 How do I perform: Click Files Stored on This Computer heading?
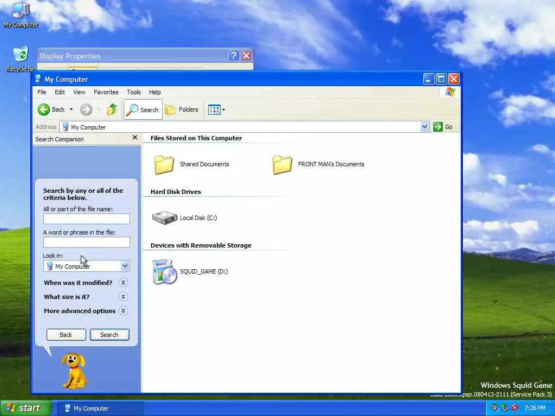coord(196,138)
